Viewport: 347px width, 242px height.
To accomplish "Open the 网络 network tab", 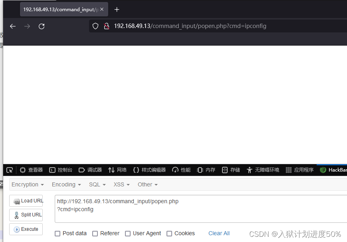I will click(117, 170).
